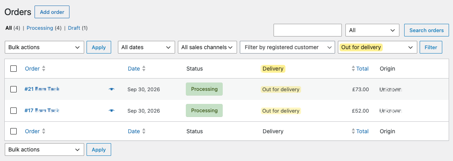Focus the order search input field
453x161 pixels.
pos(308,30)
